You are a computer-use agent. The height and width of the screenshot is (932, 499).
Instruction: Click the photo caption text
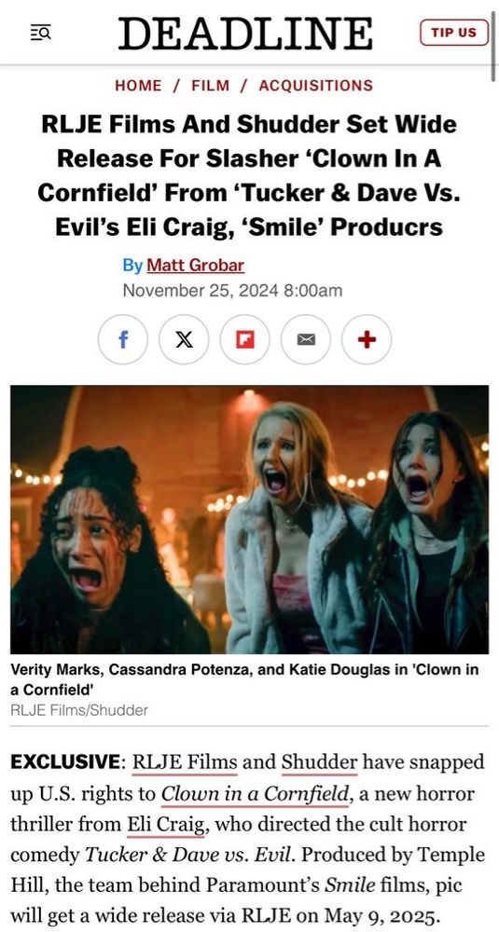click(244, 678)
